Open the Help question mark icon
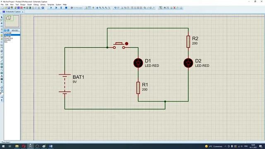This screenshot has height=149, width=265. coord(43,8)
